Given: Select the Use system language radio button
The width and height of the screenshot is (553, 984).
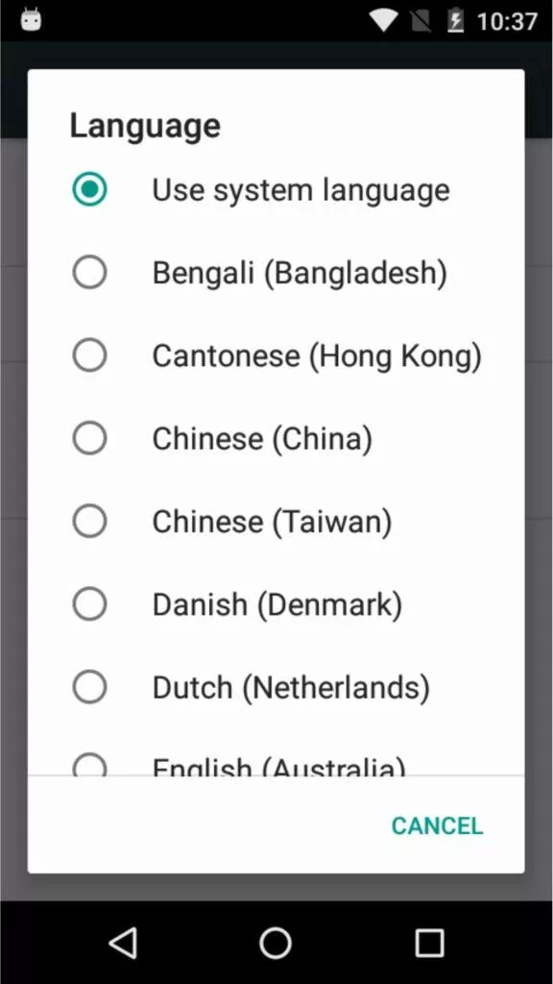Looking at the screenshot, I should [89, 189].
